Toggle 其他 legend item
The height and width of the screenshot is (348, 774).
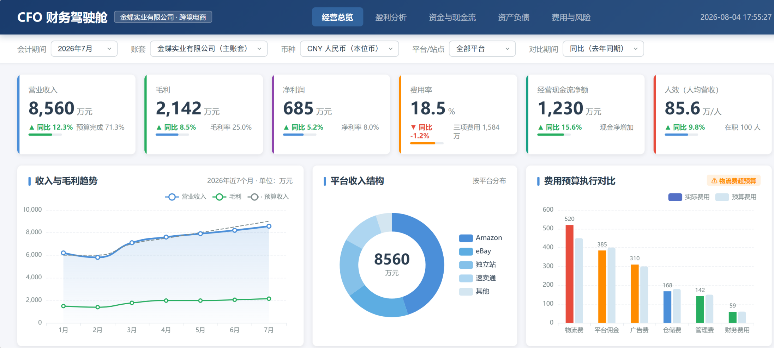click(474, 291)
